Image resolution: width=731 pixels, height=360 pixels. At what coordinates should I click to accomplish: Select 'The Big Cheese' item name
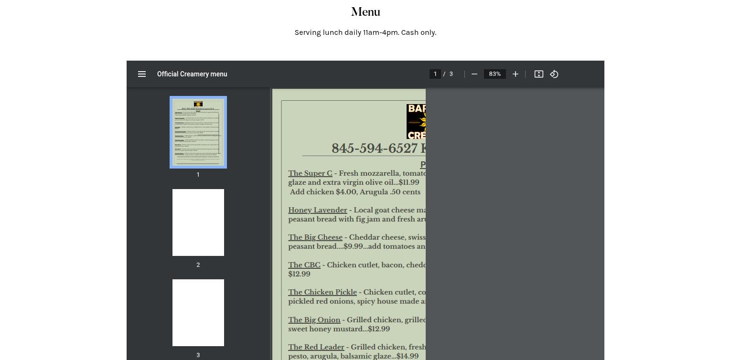[315, 237]
